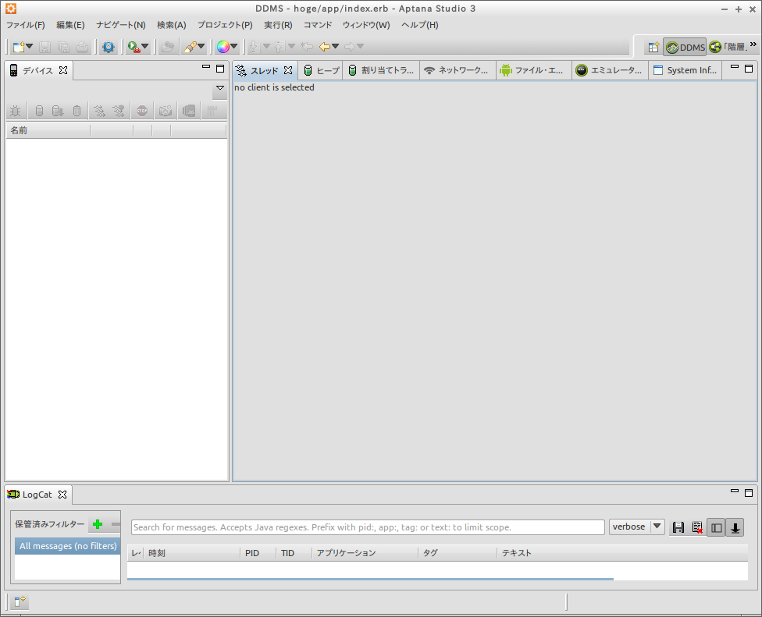
Task: Run external tools with the green play icon
Action: tap(134, 47)
